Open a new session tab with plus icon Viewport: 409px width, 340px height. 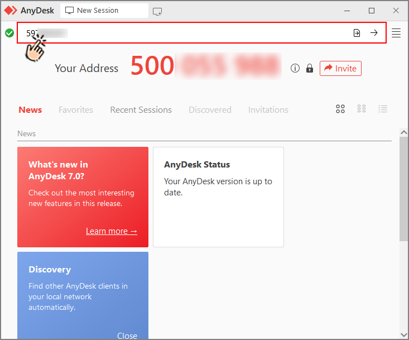point(157,12)
